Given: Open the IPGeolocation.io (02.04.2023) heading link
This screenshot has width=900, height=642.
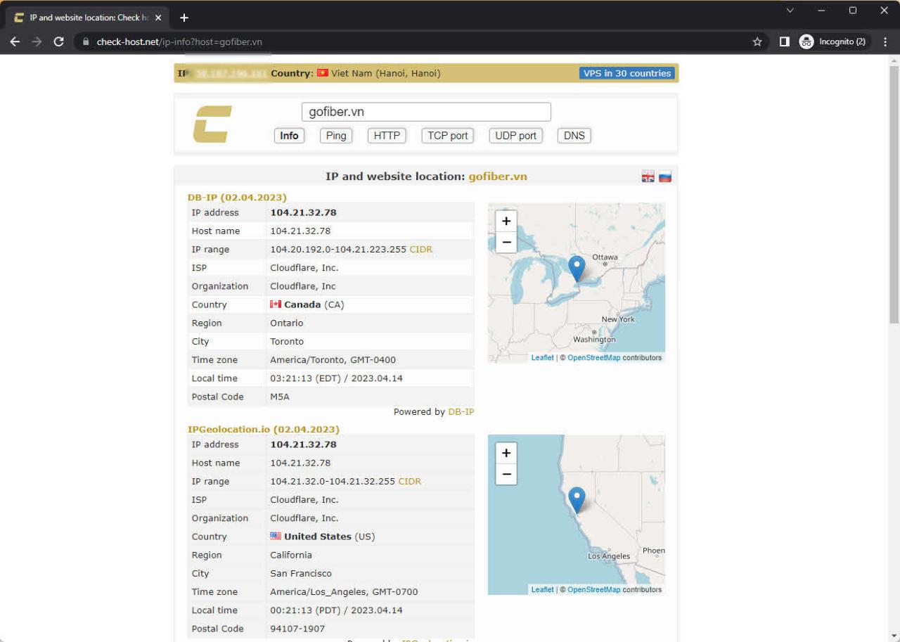Looking at the screenshot, I should pyautogui.click(x=264, y=429).
